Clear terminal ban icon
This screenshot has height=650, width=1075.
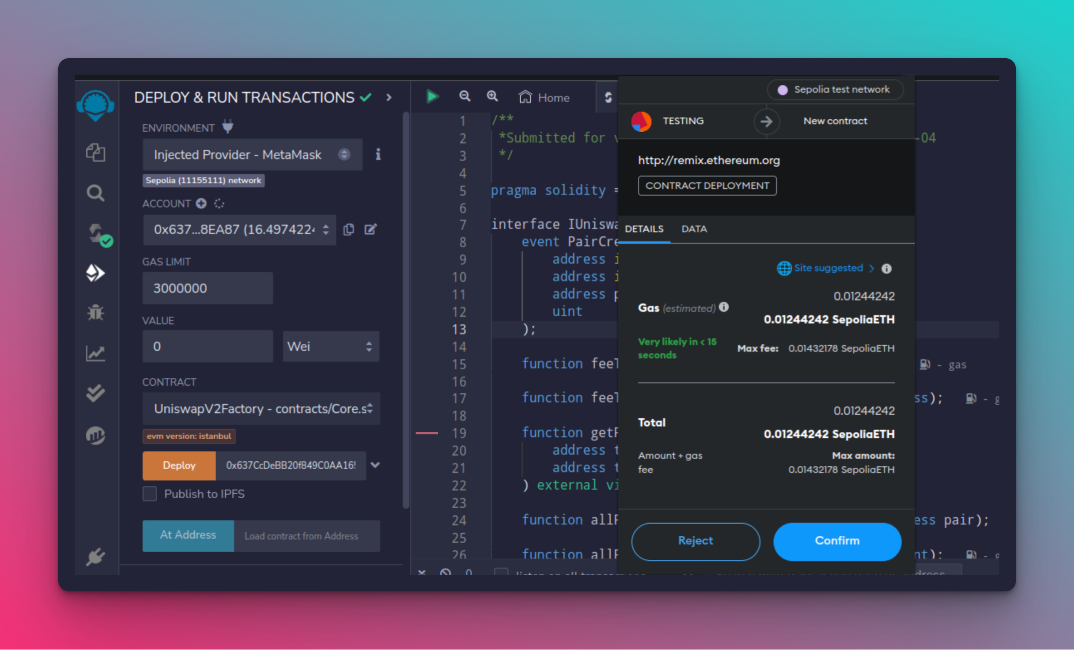[x=445, y=572]
